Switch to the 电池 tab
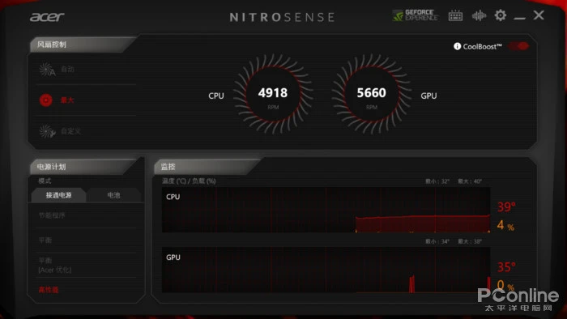This screenshot has height=319, width=567. coord(113,195)
